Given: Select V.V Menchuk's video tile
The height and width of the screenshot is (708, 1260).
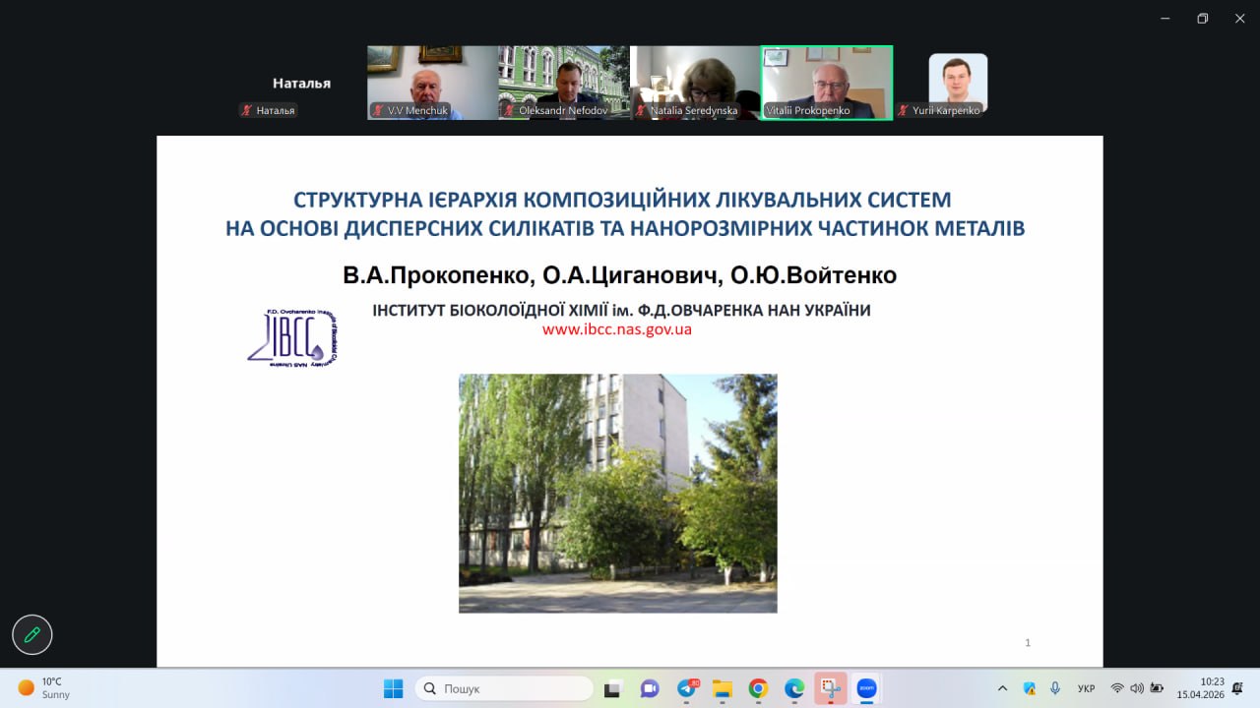Looking at the screenshot, I should coord(432,83).
